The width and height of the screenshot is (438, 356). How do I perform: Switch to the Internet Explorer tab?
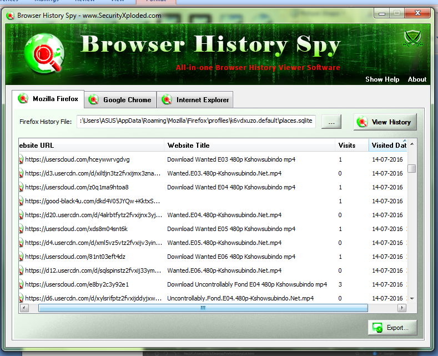point(195,100)
